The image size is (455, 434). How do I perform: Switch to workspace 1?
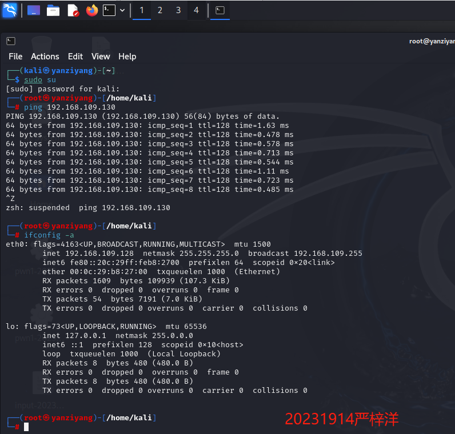[x=142, y=10]
